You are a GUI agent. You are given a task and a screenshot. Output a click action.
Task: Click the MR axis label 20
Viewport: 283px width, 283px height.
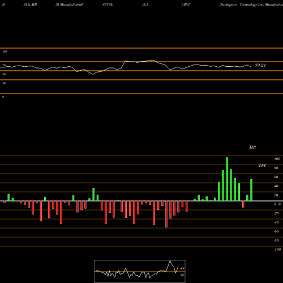pos(276,195)
